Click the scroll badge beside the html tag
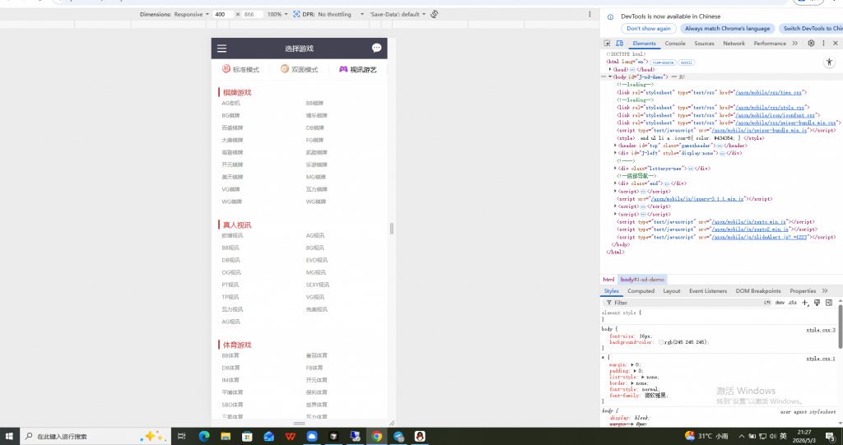Screen dimensions: 843x445 pyautogui.click(x=687, y=63)
